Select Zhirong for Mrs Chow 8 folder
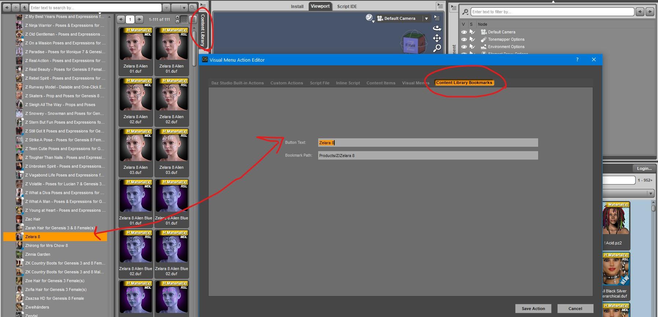This screenshot has width=658, height=317. (x=46, y=245)
